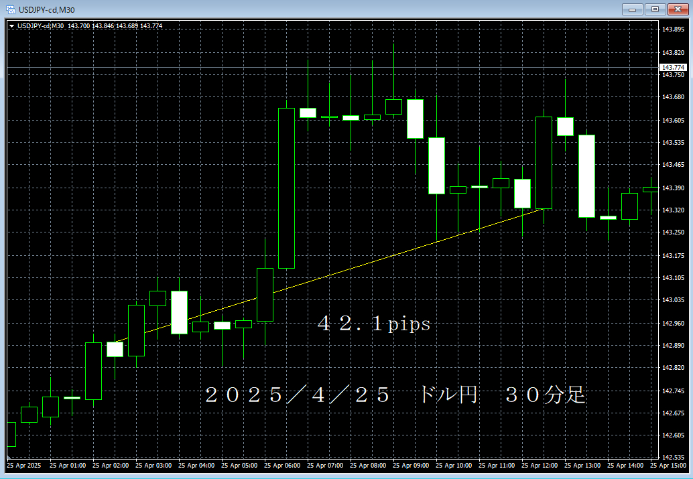Click price scale value 142.960
Viewport: 693px width, 479px height.
[673, 323]
